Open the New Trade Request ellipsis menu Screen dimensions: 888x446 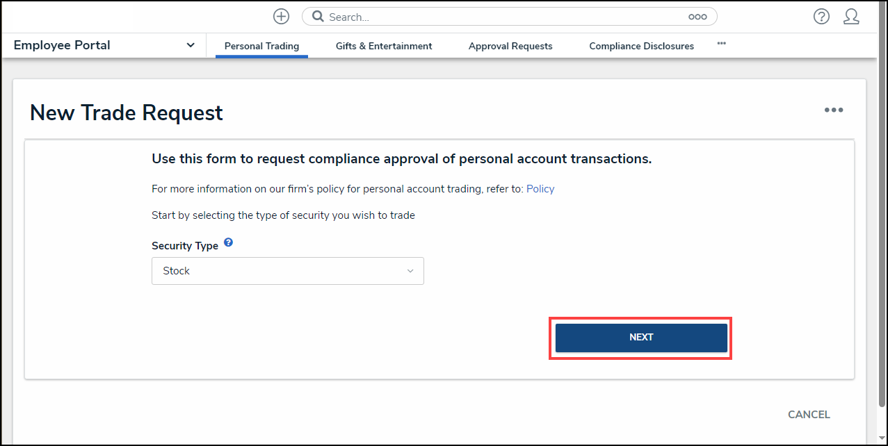click(x=834, y=110)
